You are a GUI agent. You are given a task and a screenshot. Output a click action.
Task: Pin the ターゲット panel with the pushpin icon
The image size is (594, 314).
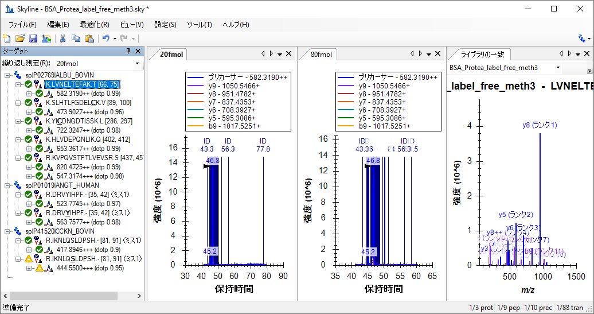128,51
